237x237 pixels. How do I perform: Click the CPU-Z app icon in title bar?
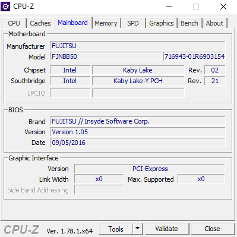point(5,7)
